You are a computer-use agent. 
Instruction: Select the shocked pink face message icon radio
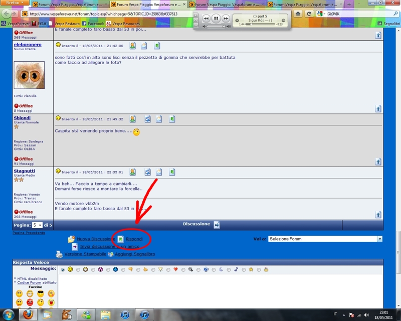tap(93, 270)
